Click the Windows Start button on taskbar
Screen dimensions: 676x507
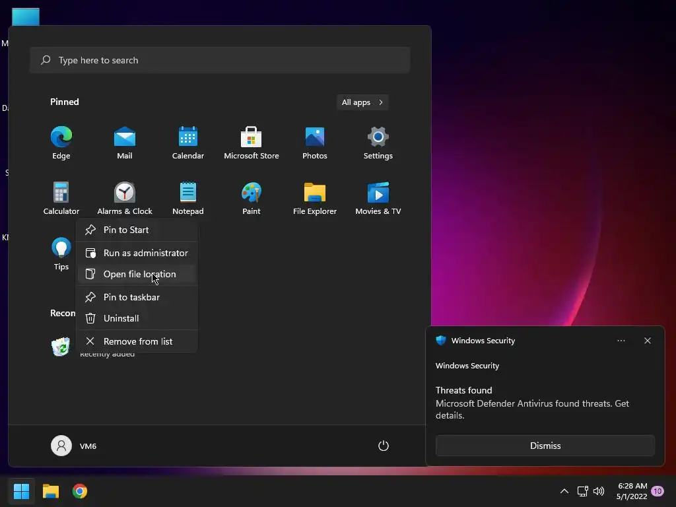coord(21,491)
